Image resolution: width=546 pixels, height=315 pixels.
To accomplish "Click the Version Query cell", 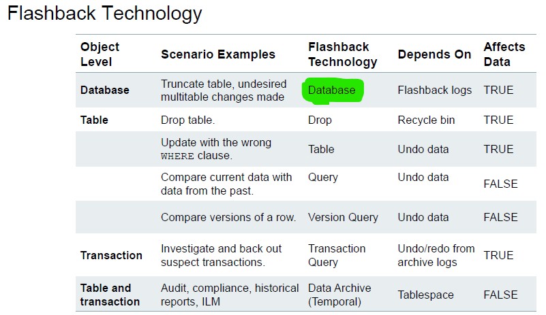I will [343, 218].
